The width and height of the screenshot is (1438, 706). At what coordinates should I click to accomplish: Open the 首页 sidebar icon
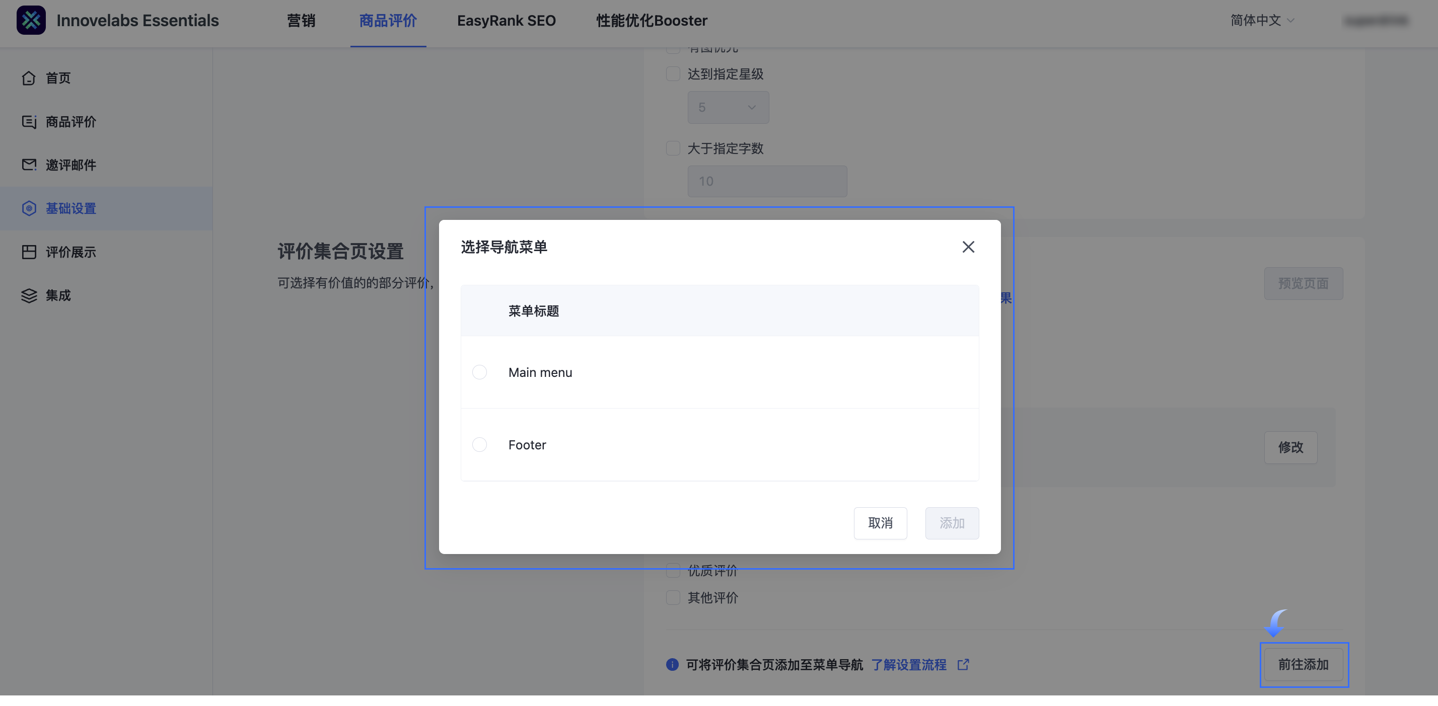click(x=29, y=78)
